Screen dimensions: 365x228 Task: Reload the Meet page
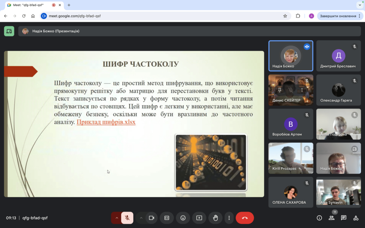coord(24,16)
